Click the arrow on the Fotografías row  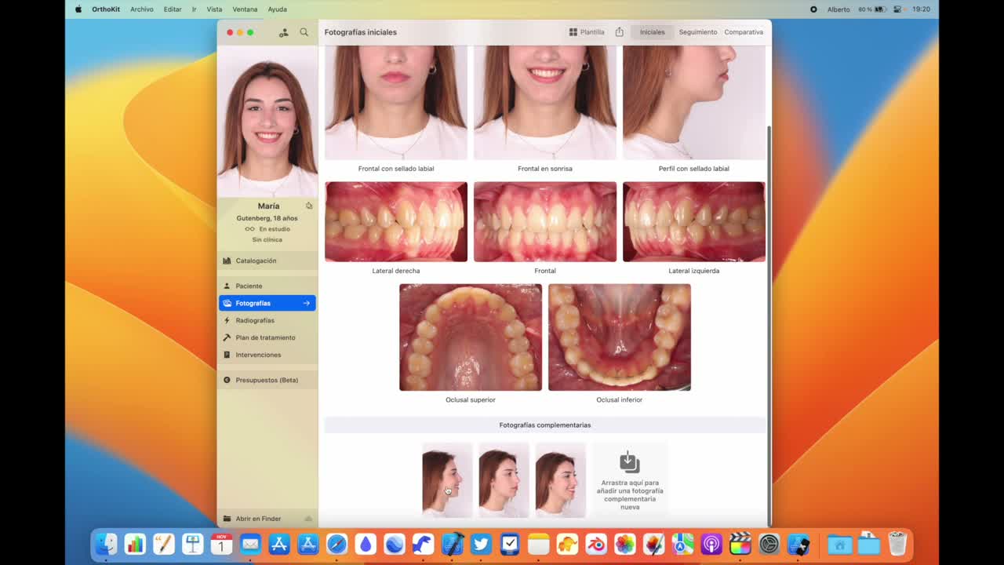click(307, 303)
